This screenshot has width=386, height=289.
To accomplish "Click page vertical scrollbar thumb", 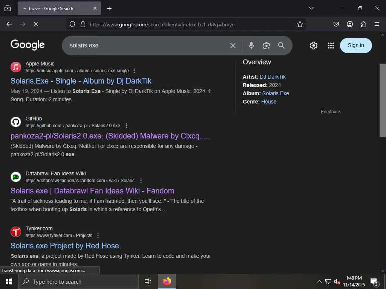I will click(383, 100).
